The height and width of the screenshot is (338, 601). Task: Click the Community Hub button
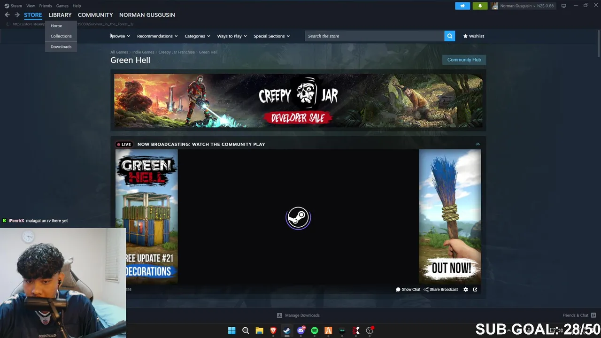point(464,60)
